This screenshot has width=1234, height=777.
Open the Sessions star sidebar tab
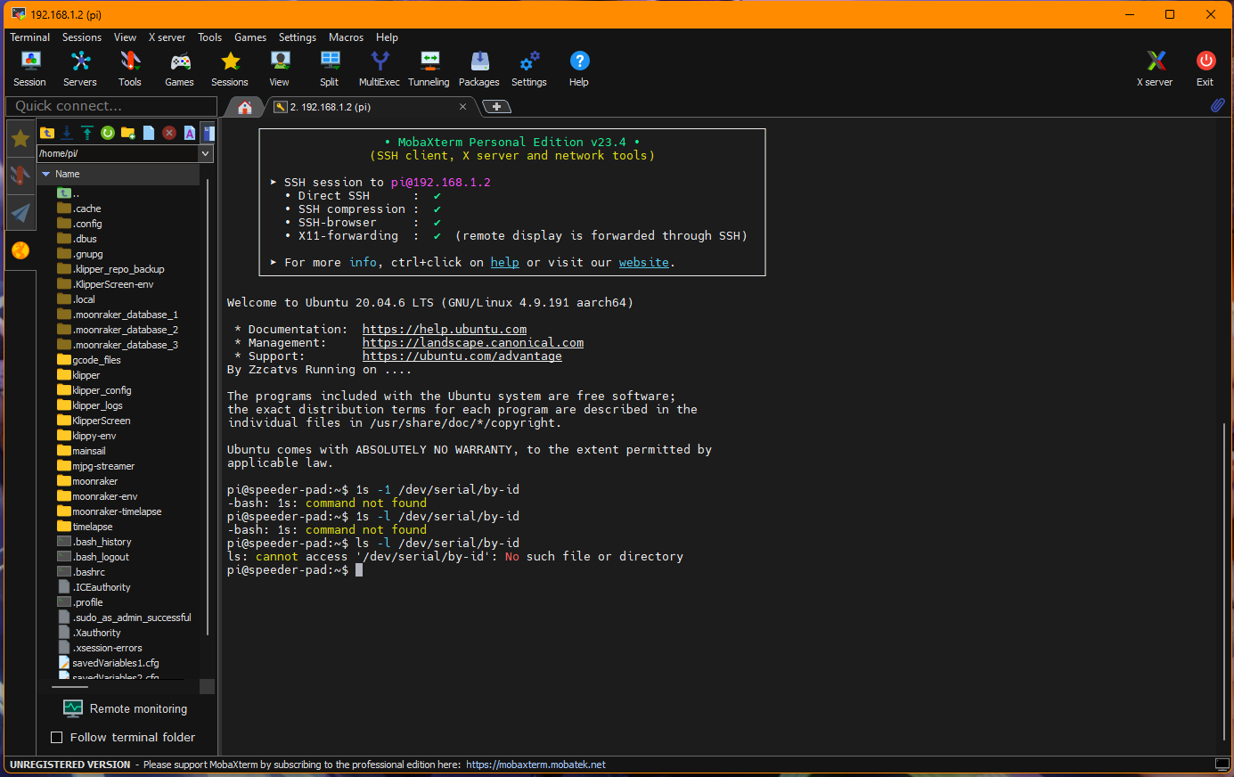pos(20,138)
